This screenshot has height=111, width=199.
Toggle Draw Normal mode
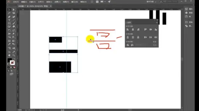click(8, 71)
